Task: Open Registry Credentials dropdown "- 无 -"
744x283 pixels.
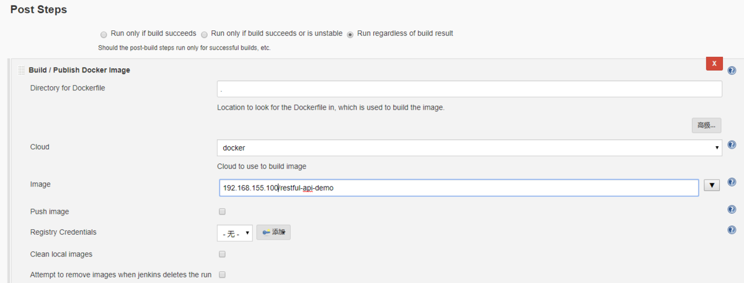Action: click(235, 233)
